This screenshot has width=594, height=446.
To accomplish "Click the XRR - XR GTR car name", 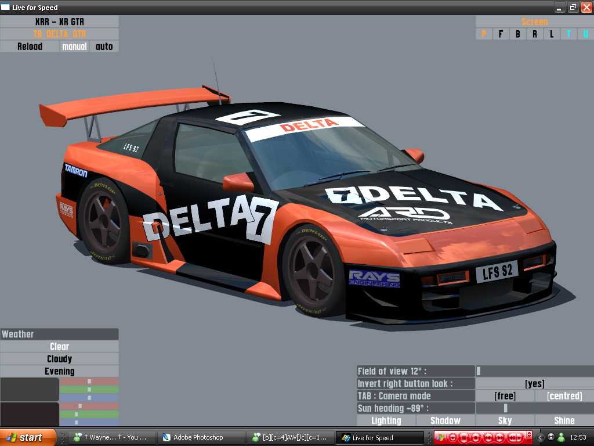I will pyautogui.click(x=60, y=21).
